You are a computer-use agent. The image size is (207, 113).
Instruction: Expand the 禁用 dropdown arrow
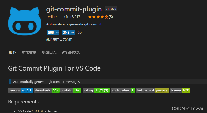(x=57, y=32)
